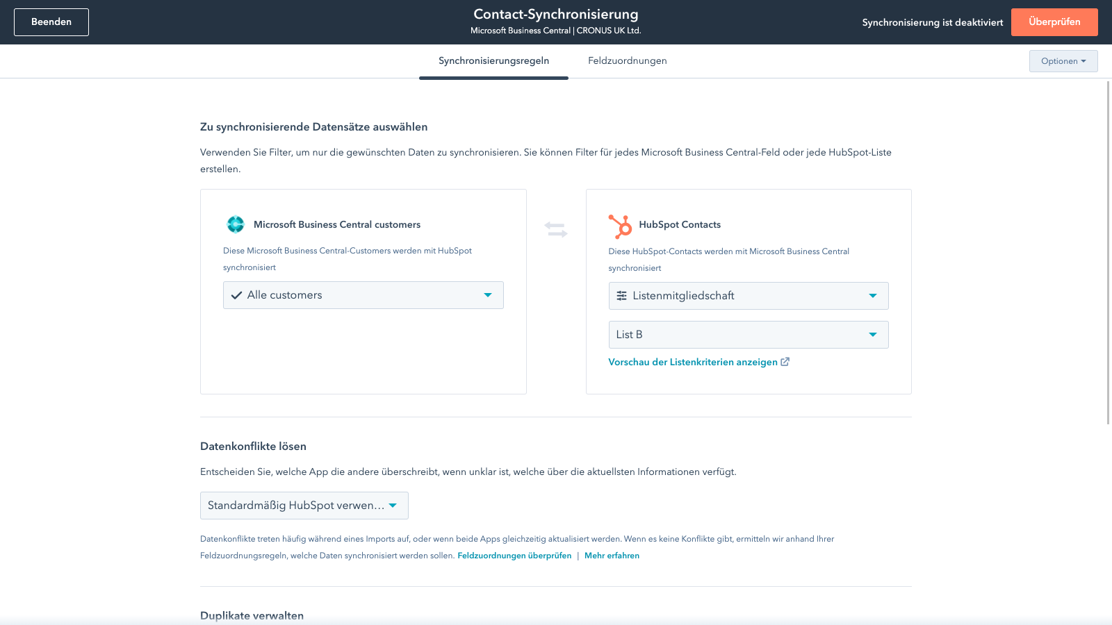Select the Synchronisierungsregeln tab
This screenshot has height=625, width=1112.
pos(493,61)
